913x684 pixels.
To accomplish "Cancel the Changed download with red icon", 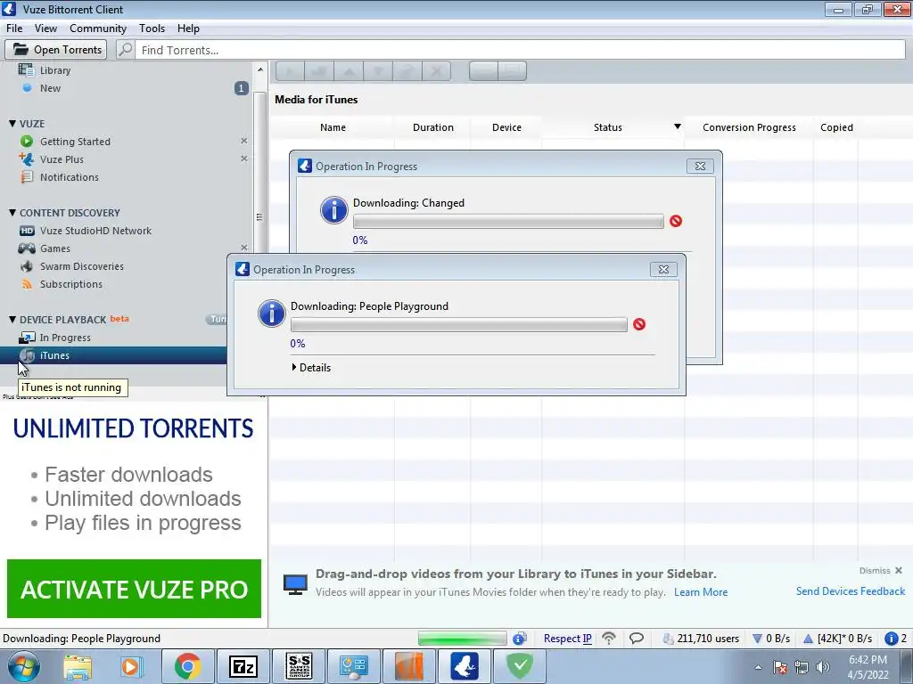I will [676, 221].
